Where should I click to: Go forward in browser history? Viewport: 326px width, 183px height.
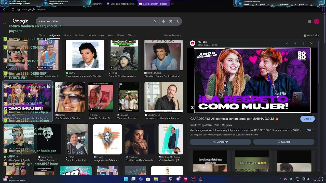click(8, 9)
